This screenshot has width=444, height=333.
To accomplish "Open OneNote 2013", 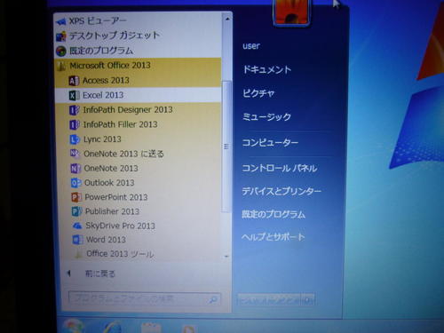I will pos(138,168).
